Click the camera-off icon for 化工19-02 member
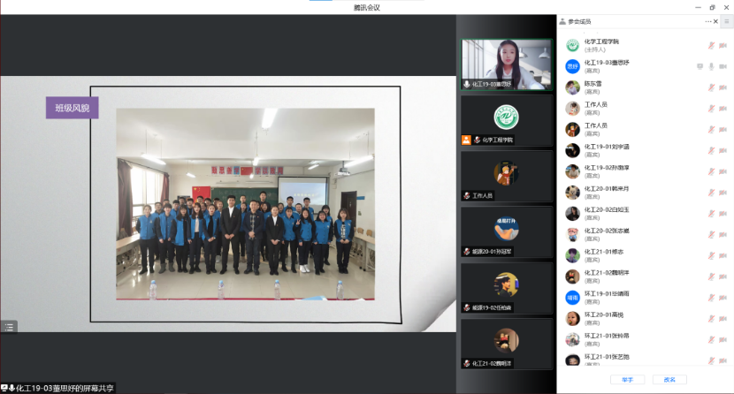 click(723, 171)
